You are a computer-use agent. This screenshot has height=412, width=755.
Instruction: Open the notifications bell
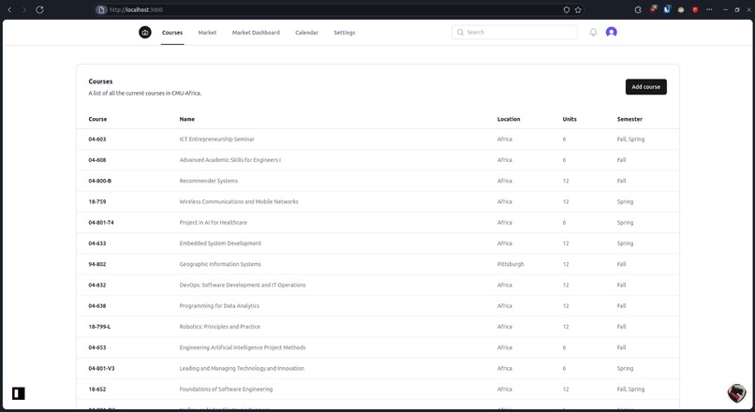tap(593, 32)
